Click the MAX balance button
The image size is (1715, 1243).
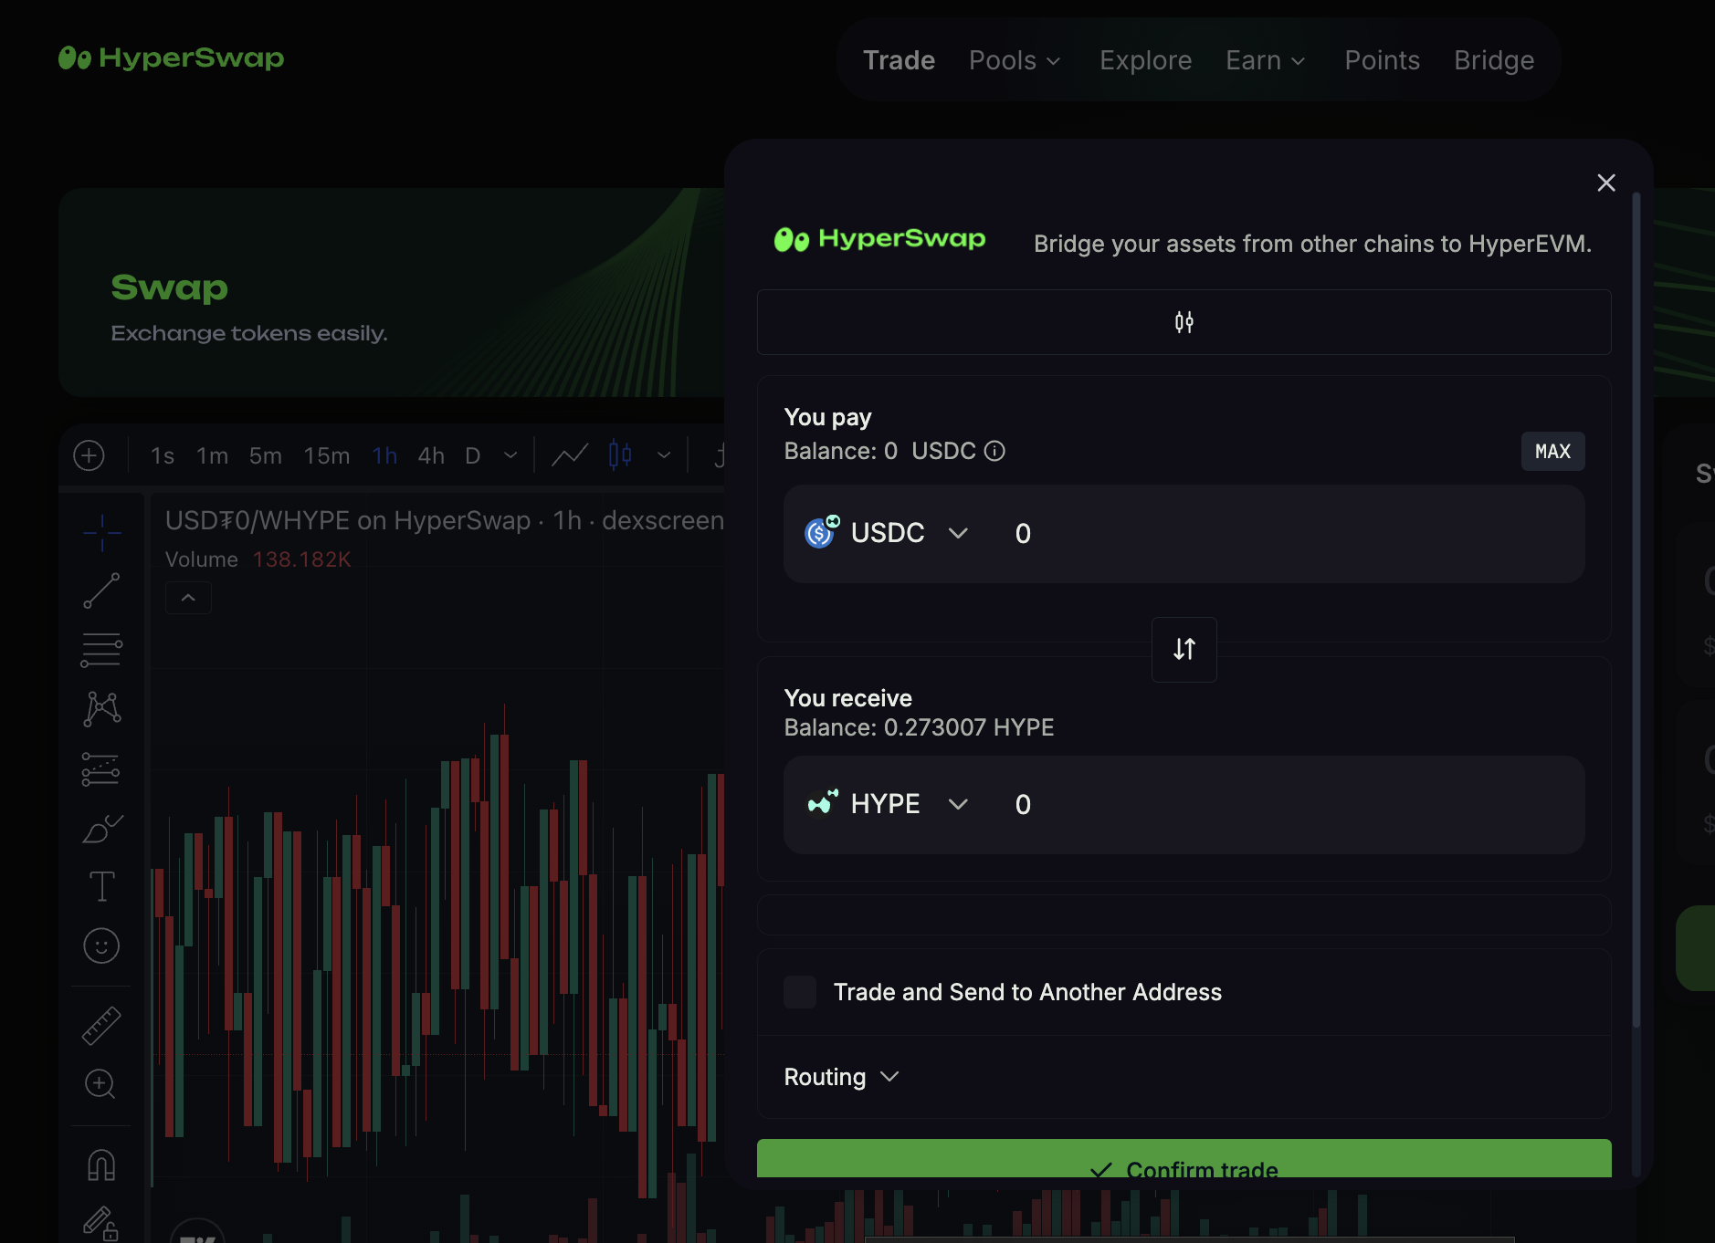[x=1552, y=451]
